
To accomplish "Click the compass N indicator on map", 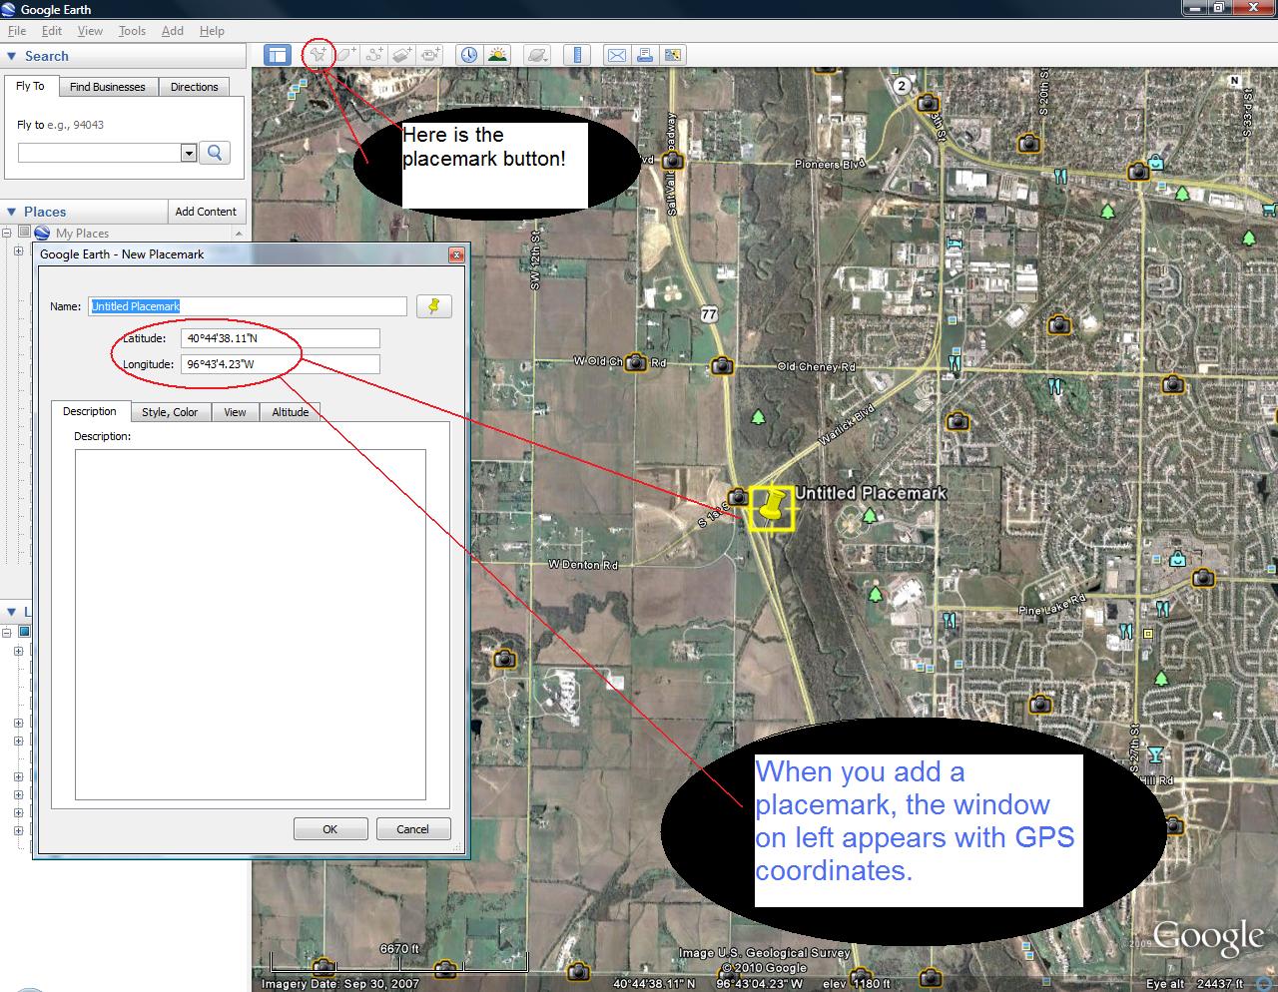I will coord(1234,80).
